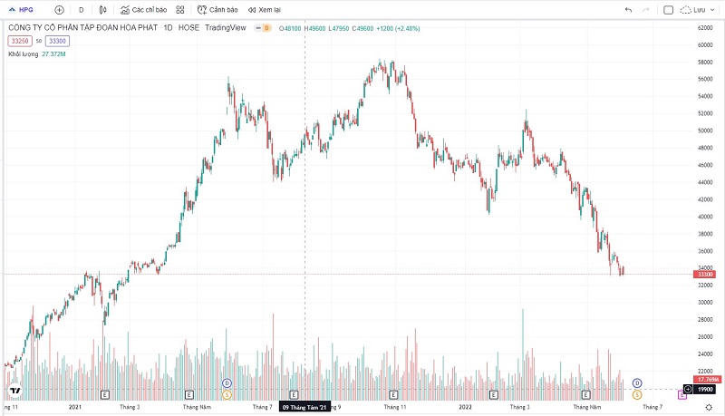
Task: Click the orange S split marker near Tháng Năm
Action: click(227, 395)
